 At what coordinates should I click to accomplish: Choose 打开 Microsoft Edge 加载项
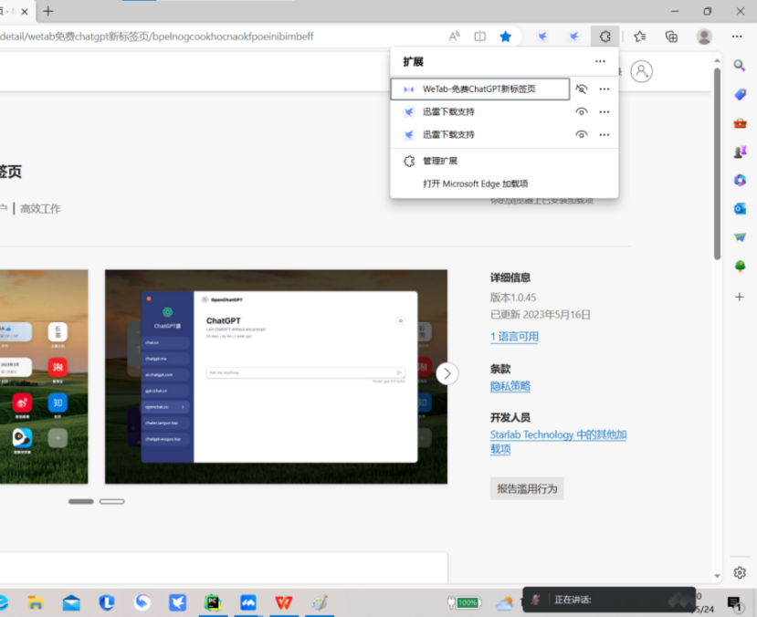504,183
